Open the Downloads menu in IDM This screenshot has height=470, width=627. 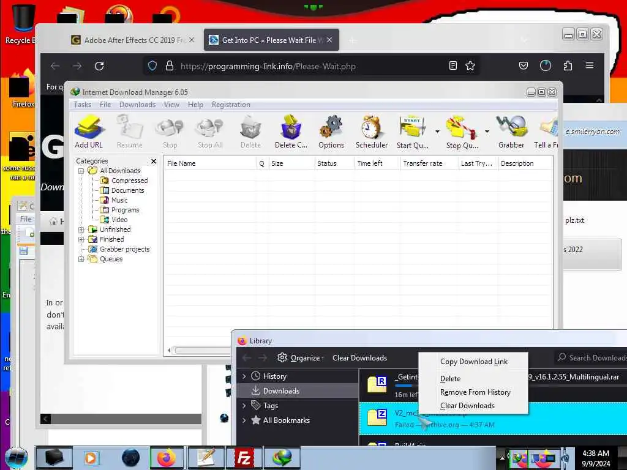137,105
